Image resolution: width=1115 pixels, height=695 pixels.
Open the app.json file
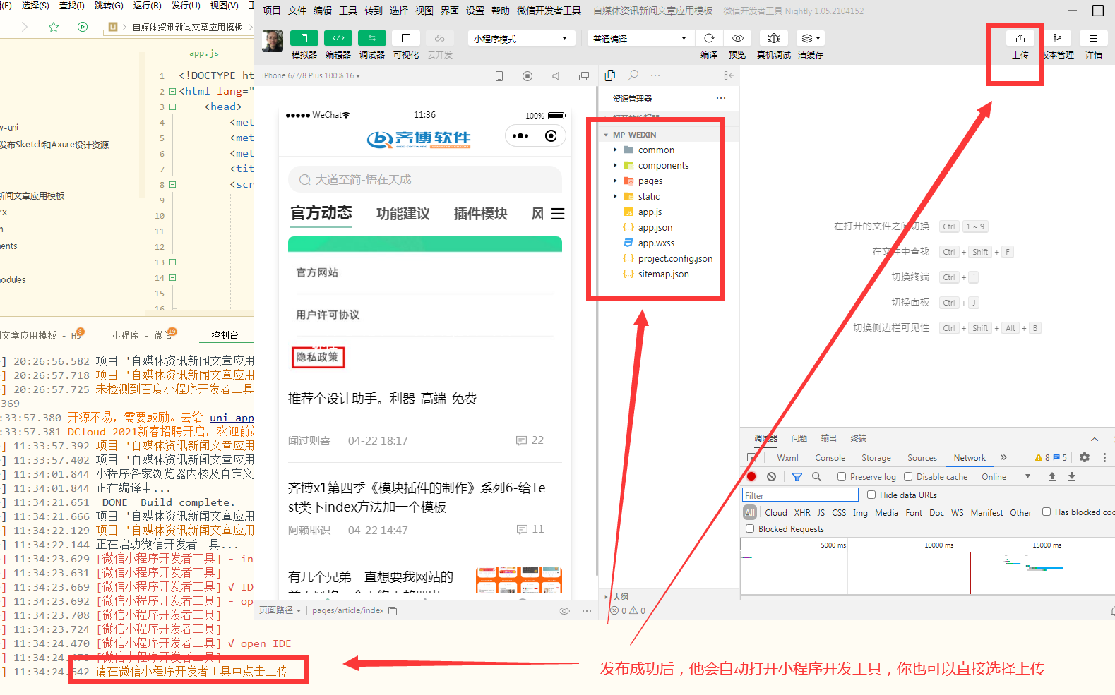click(x=655, y=227)
